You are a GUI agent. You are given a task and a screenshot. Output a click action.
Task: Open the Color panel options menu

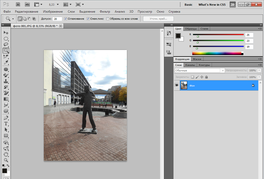(260, 29)
